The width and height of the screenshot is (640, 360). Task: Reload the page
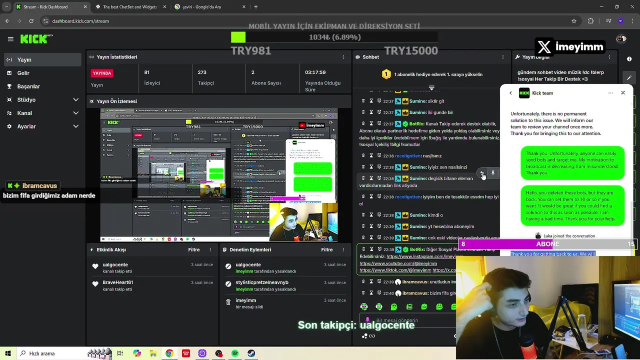(31, 21)
